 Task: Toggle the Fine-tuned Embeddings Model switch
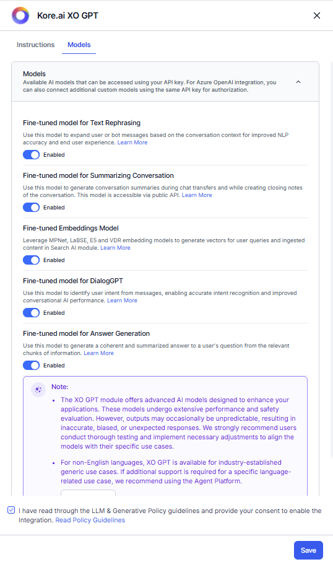pos(31,260)
